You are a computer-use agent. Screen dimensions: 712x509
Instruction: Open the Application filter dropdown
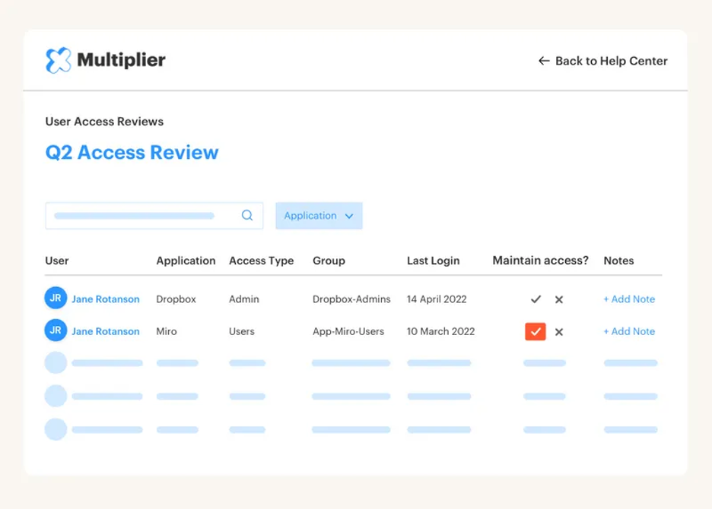[x=318, y=216]
